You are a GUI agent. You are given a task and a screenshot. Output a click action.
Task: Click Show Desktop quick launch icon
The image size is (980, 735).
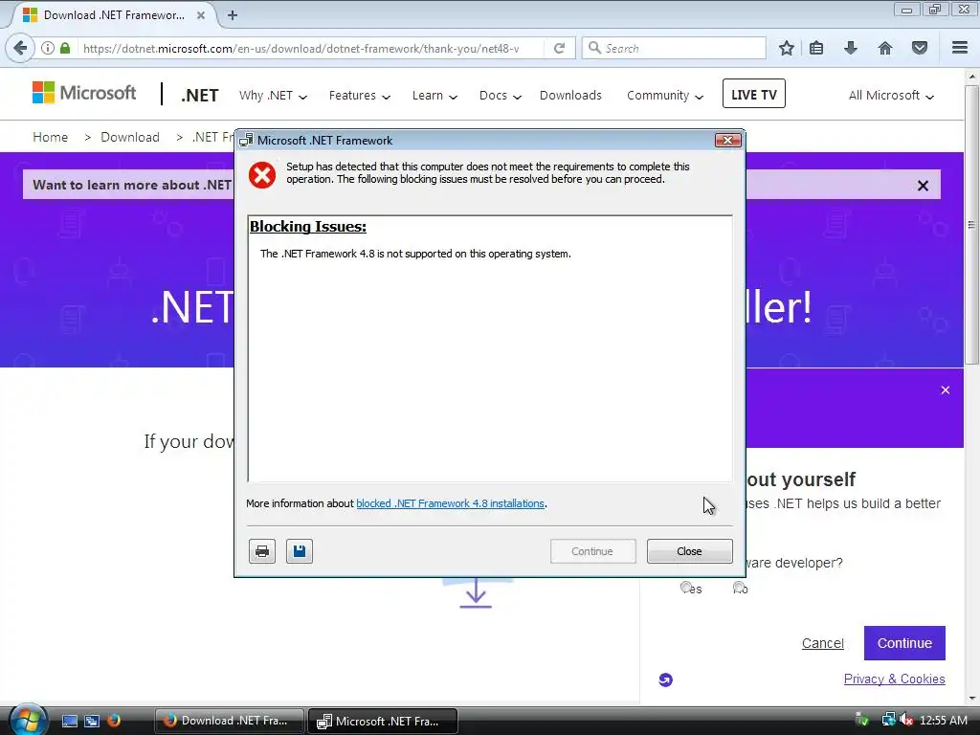point(69,721)
